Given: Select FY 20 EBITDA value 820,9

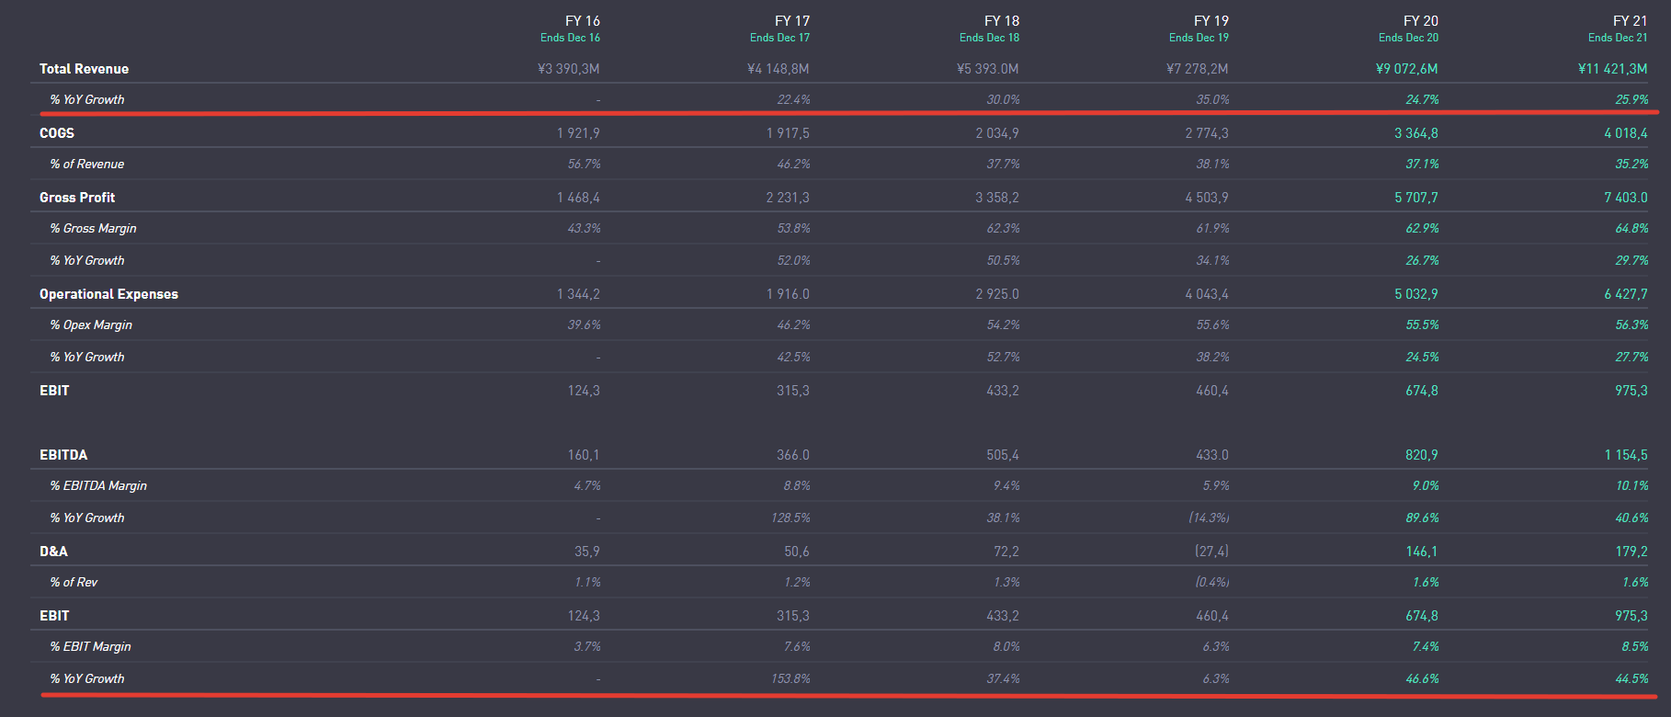Looking at the screenshot, I should coord(1421,455).
